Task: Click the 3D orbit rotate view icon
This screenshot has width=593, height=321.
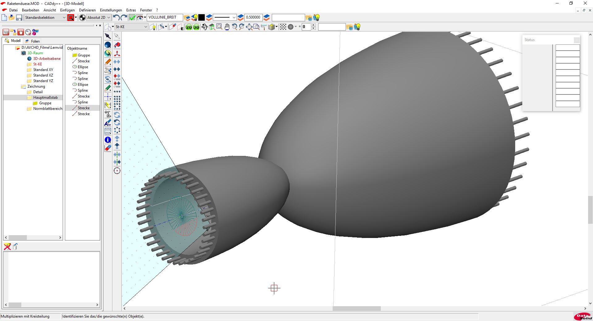Action: 204,27
